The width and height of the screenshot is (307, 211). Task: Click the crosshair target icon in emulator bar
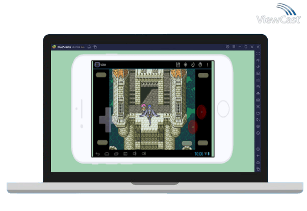pyautogui.click(x=185, y=65)
